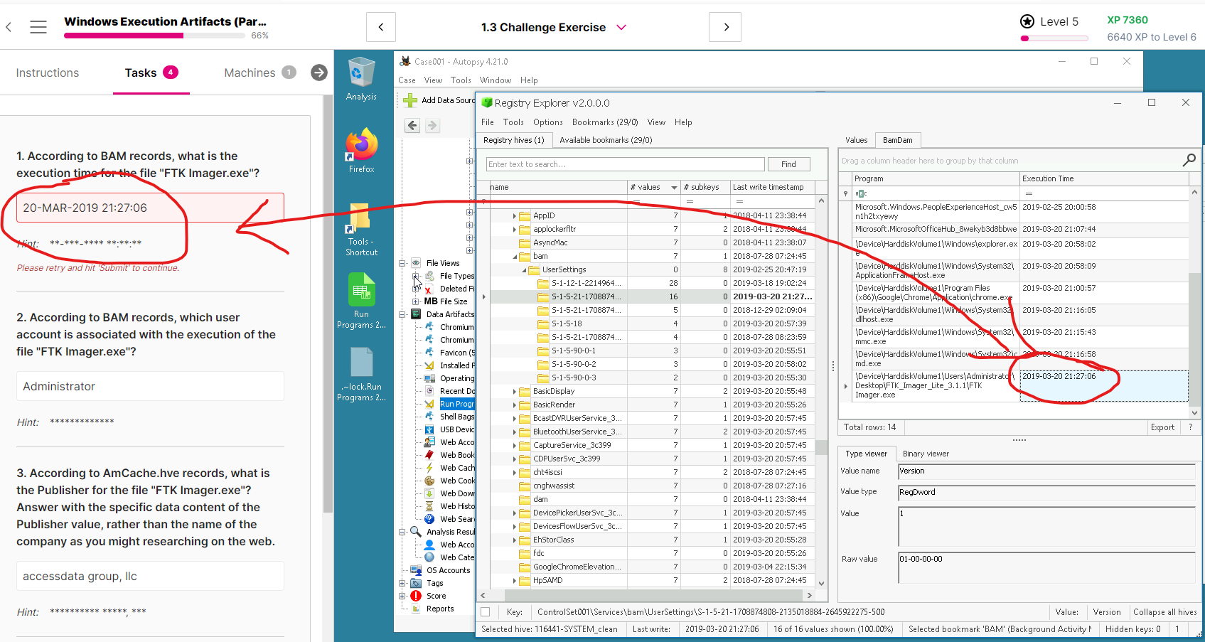Viewport: 1205px width, 642px height.
Task: Click the Find button
Action: click(788, 164)
